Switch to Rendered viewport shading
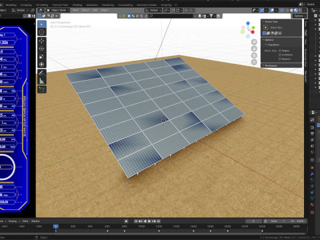The height and width of the screenshot is (240, 320). coord(300,11)
